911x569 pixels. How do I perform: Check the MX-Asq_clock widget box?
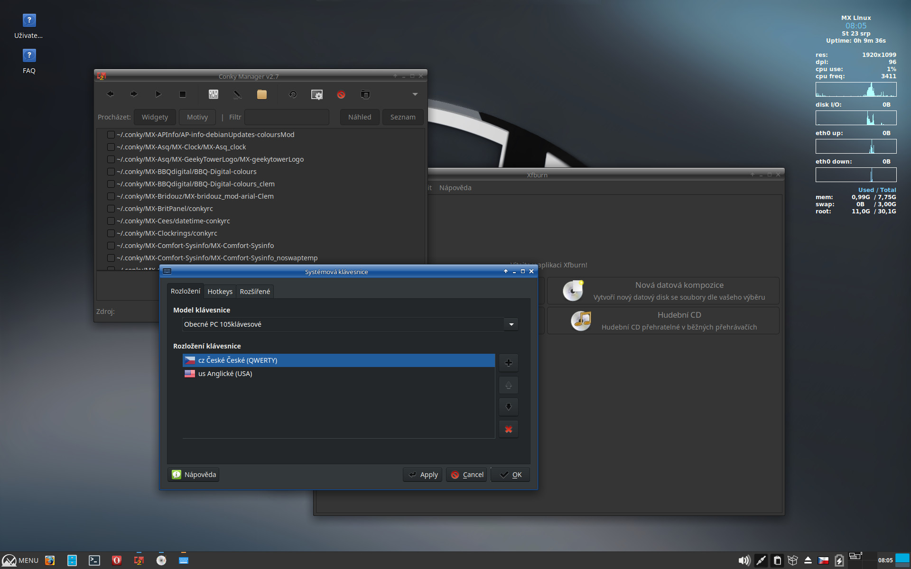(x=111, y=147)
